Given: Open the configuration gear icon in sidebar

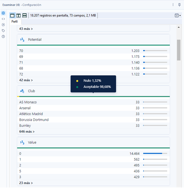Looking at the screenshot, I should [3, 13].
